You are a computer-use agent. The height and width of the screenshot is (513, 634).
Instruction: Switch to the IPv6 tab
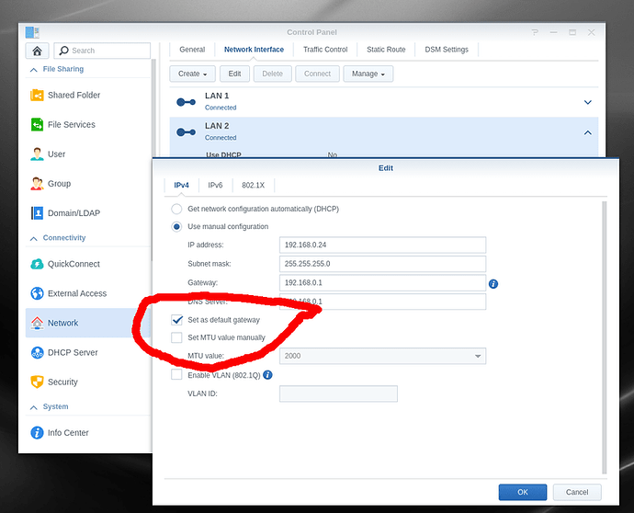215,185
